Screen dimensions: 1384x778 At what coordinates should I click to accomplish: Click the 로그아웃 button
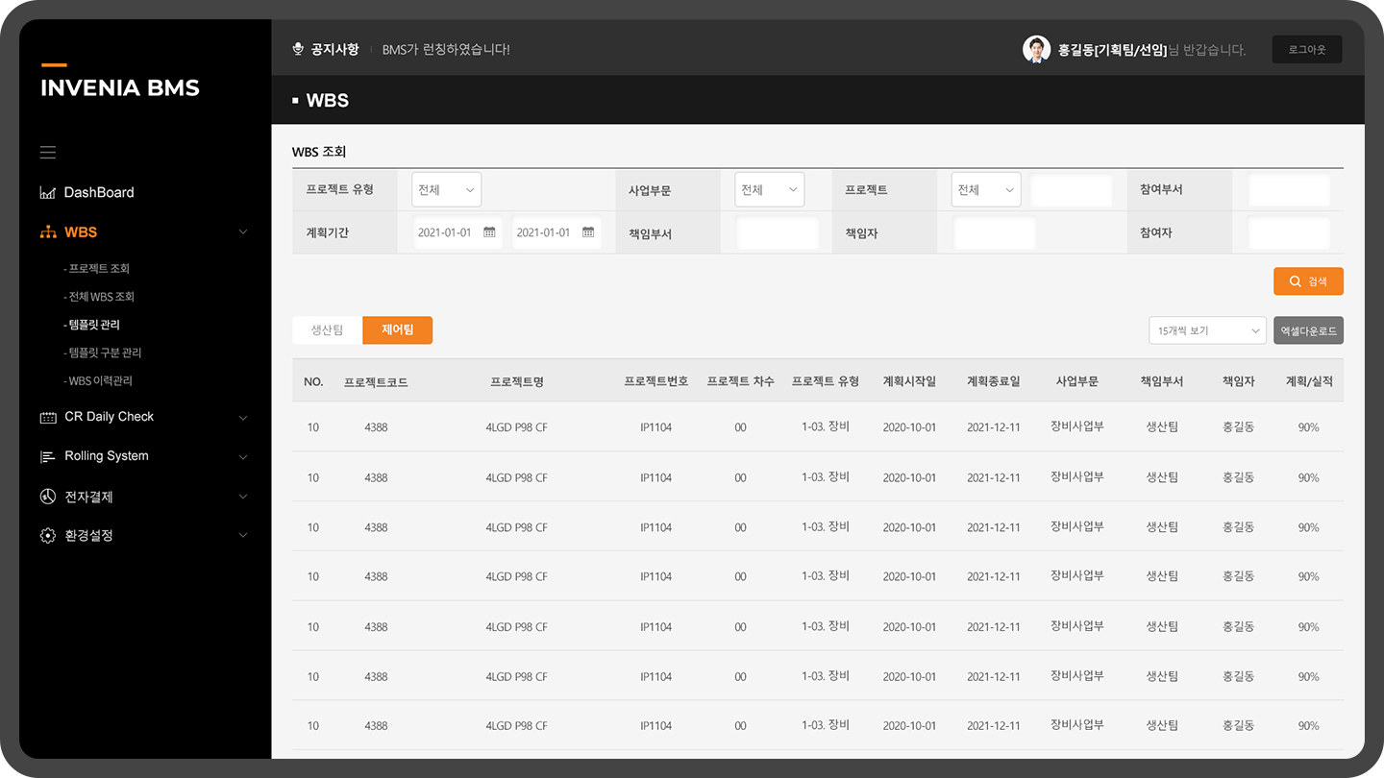(x=1307, y=50)
